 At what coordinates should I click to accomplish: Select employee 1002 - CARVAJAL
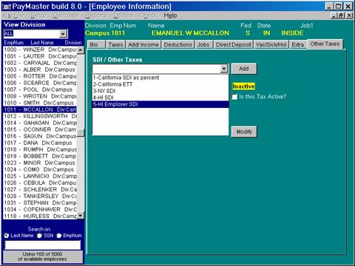coord(40,63)
